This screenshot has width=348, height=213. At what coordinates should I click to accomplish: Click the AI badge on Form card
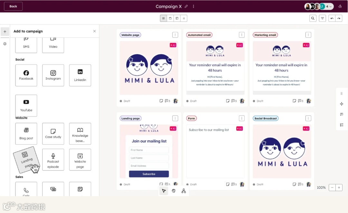point(239,128)
